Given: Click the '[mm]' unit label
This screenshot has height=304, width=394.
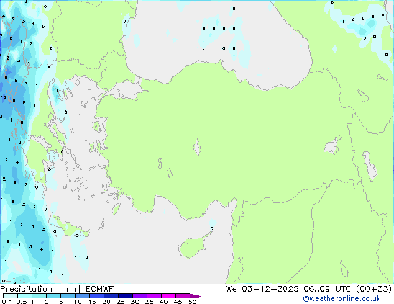Looking at the screenshot, I should tap(68, 289).
